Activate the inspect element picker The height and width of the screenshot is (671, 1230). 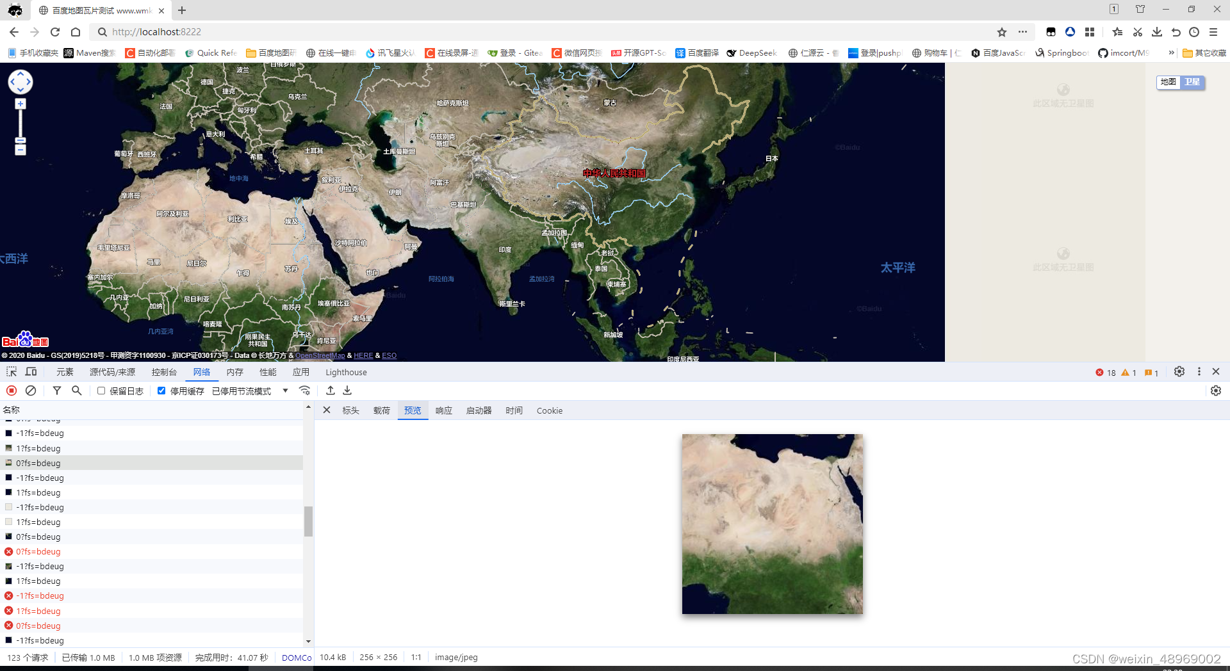point(11,371)
